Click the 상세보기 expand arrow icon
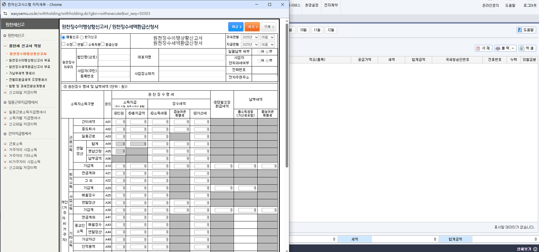The image size is (539, 252). coord(535,249)
